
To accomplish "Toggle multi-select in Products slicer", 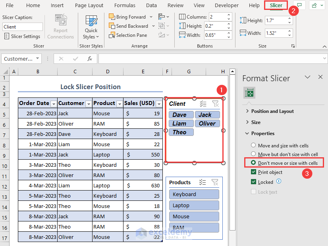I will [203, 182].
